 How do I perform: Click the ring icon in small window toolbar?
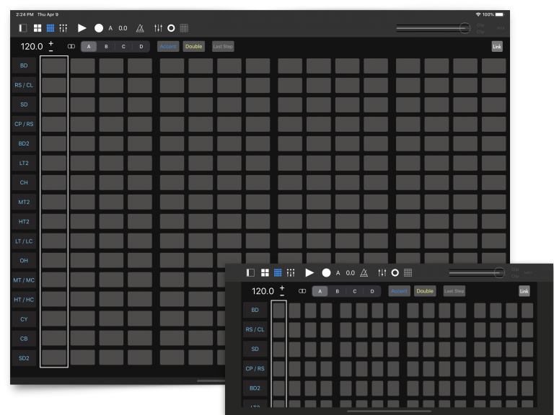click(x=395, y=272)
